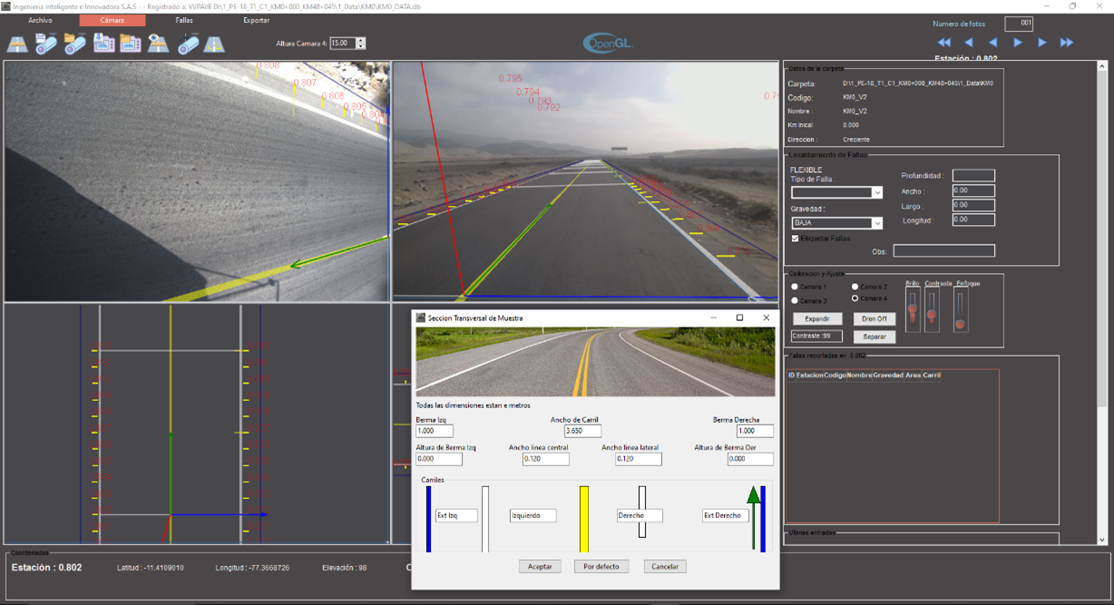Click the road with eye toolbar icon
This screenshot has width=1114, height=605.
(x=158, y=44)
